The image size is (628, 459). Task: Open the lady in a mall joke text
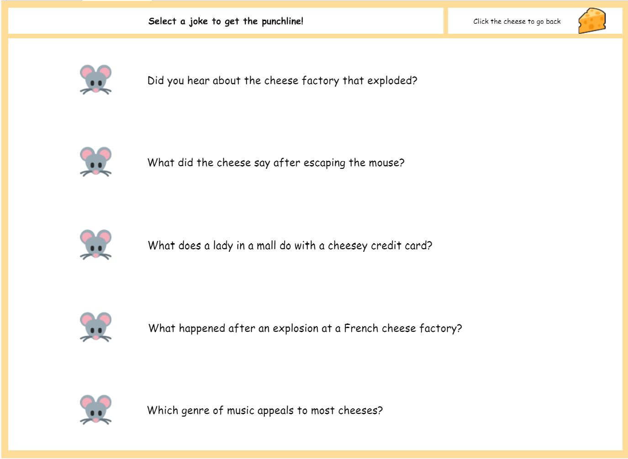pos(290,245)
